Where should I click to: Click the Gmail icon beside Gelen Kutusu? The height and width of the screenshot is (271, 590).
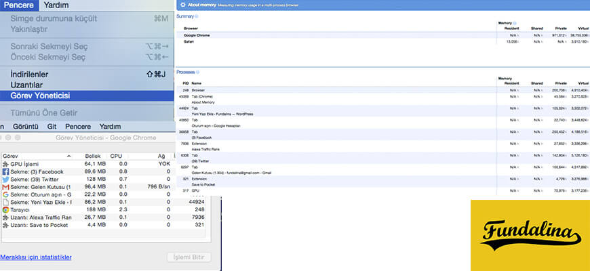pyautogui.click(x=5, y=187)
